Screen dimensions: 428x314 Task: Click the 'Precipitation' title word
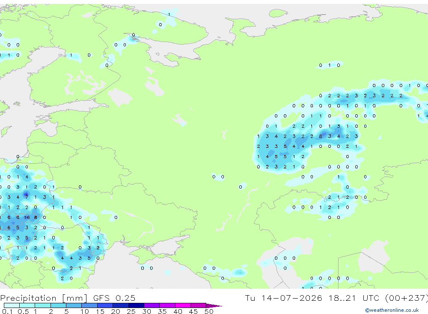coord(28,298)
